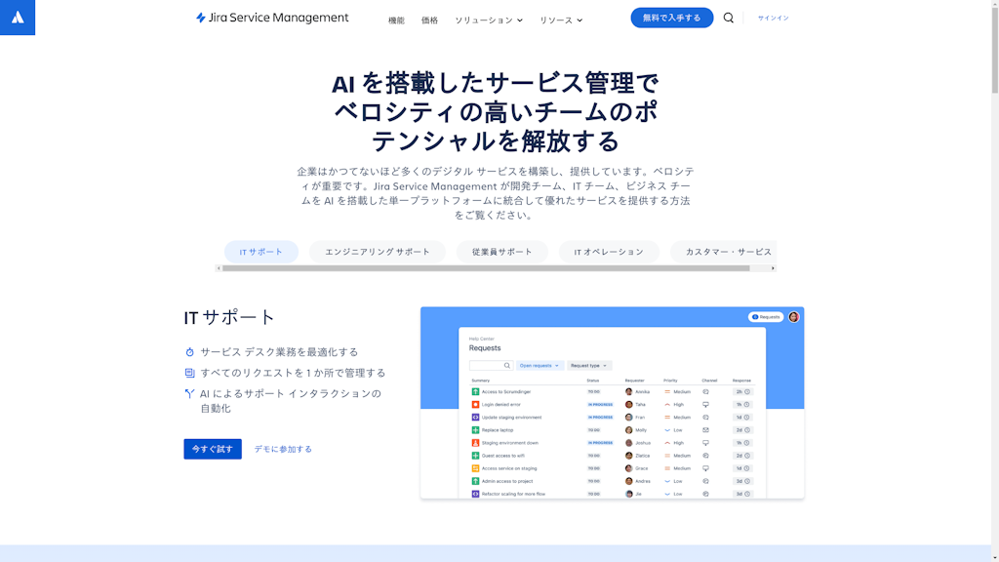The image size is (999, 562).
Task: Click the 無料で入手する button
Action: (x=671, y=17)
